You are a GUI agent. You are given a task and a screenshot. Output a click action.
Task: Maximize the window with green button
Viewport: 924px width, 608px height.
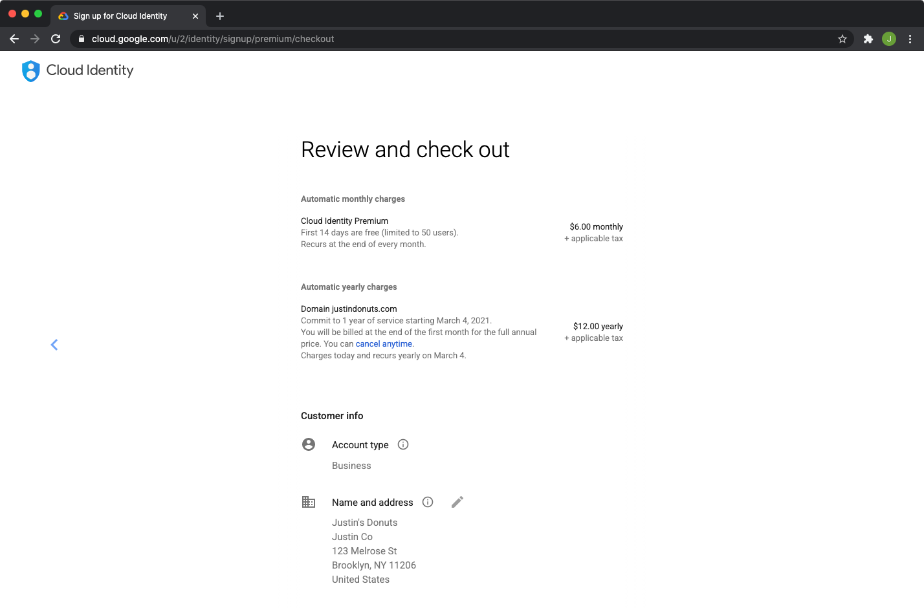point(38,14)
